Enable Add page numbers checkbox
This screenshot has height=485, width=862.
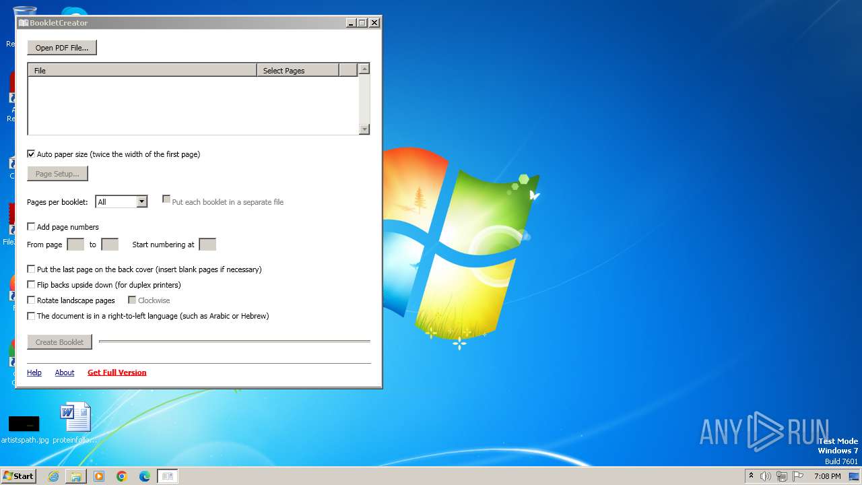point(31,227)
